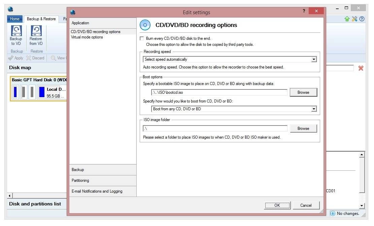
Task: Click the Apply checkmark in toolbar
Action: [x=10, y=58]
